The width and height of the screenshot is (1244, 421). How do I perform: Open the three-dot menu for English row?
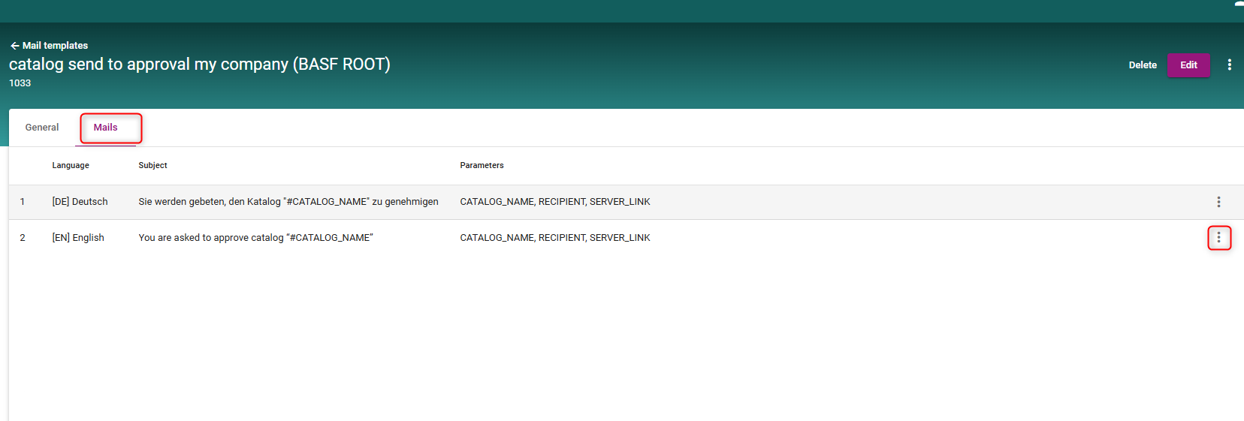pyautogui.click(x=1218, y=238)
